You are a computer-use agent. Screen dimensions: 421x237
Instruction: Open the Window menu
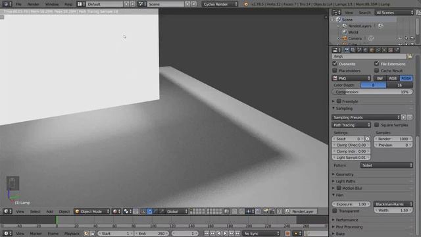[x=51, y=4]
